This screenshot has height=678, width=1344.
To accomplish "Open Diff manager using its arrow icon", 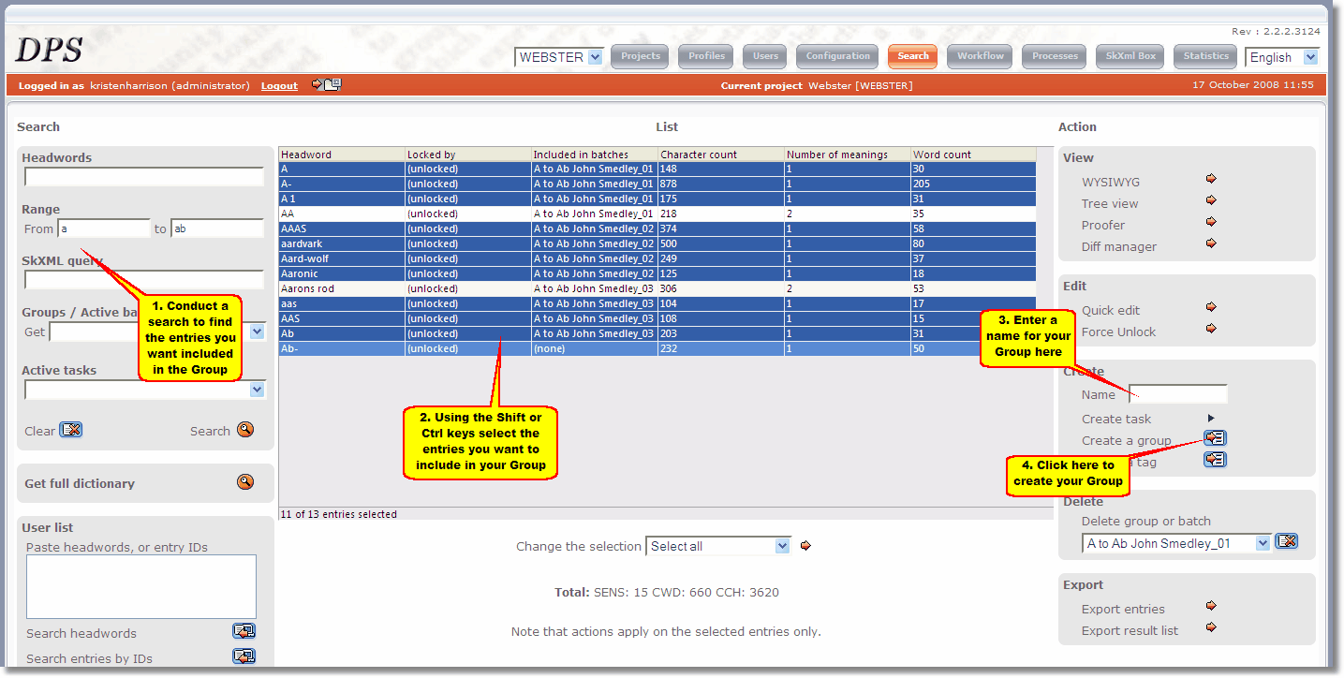I will pyautogui.click(x=1211, y=244).
